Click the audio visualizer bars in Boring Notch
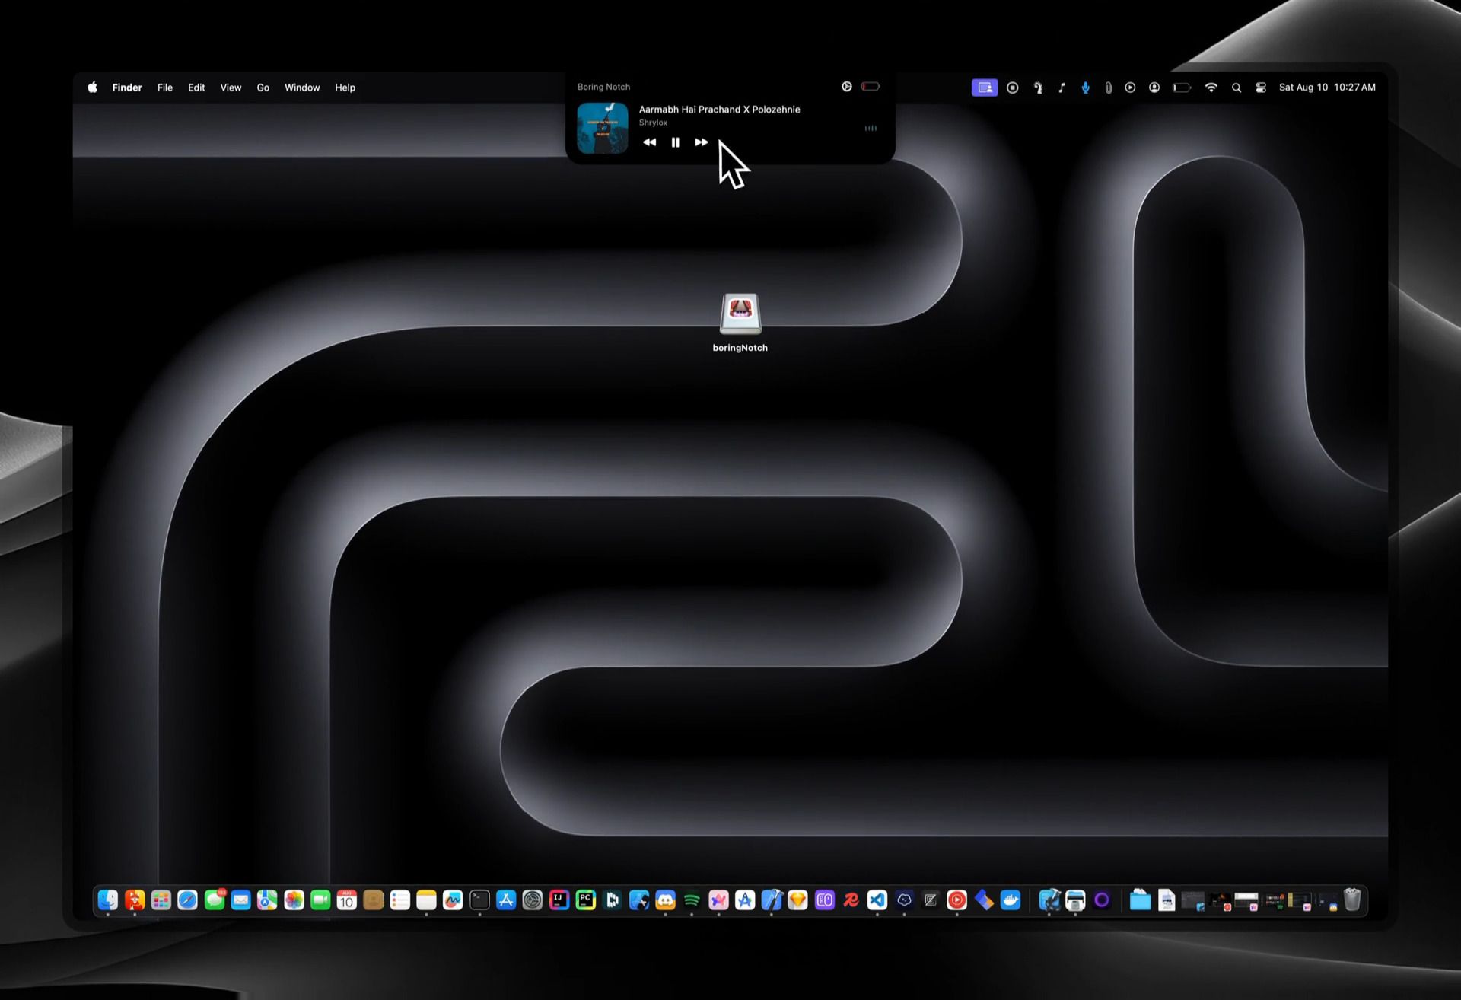The width and height of the screenshot is (1461, 1000). click(871, 128)
